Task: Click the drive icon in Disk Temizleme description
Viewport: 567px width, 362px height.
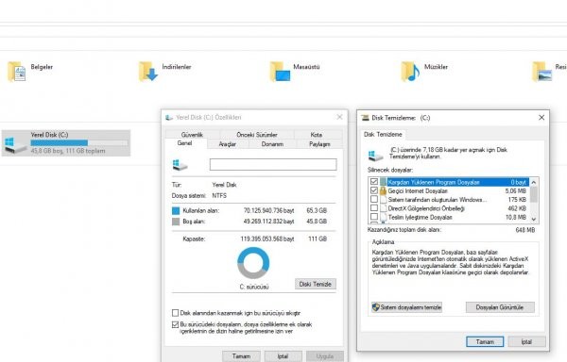Action: coord(375,156)
